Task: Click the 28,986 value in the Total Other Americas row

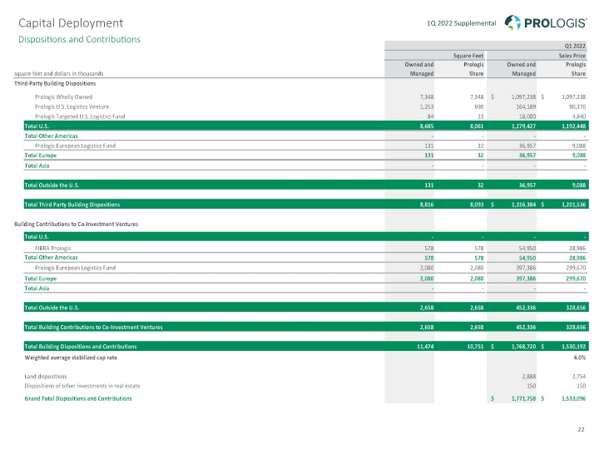Action: pos(577,258)
